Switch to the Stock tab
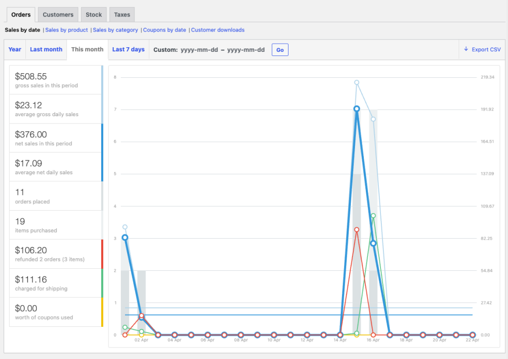Screen dimensions: 508x359 tap(94, 15)
